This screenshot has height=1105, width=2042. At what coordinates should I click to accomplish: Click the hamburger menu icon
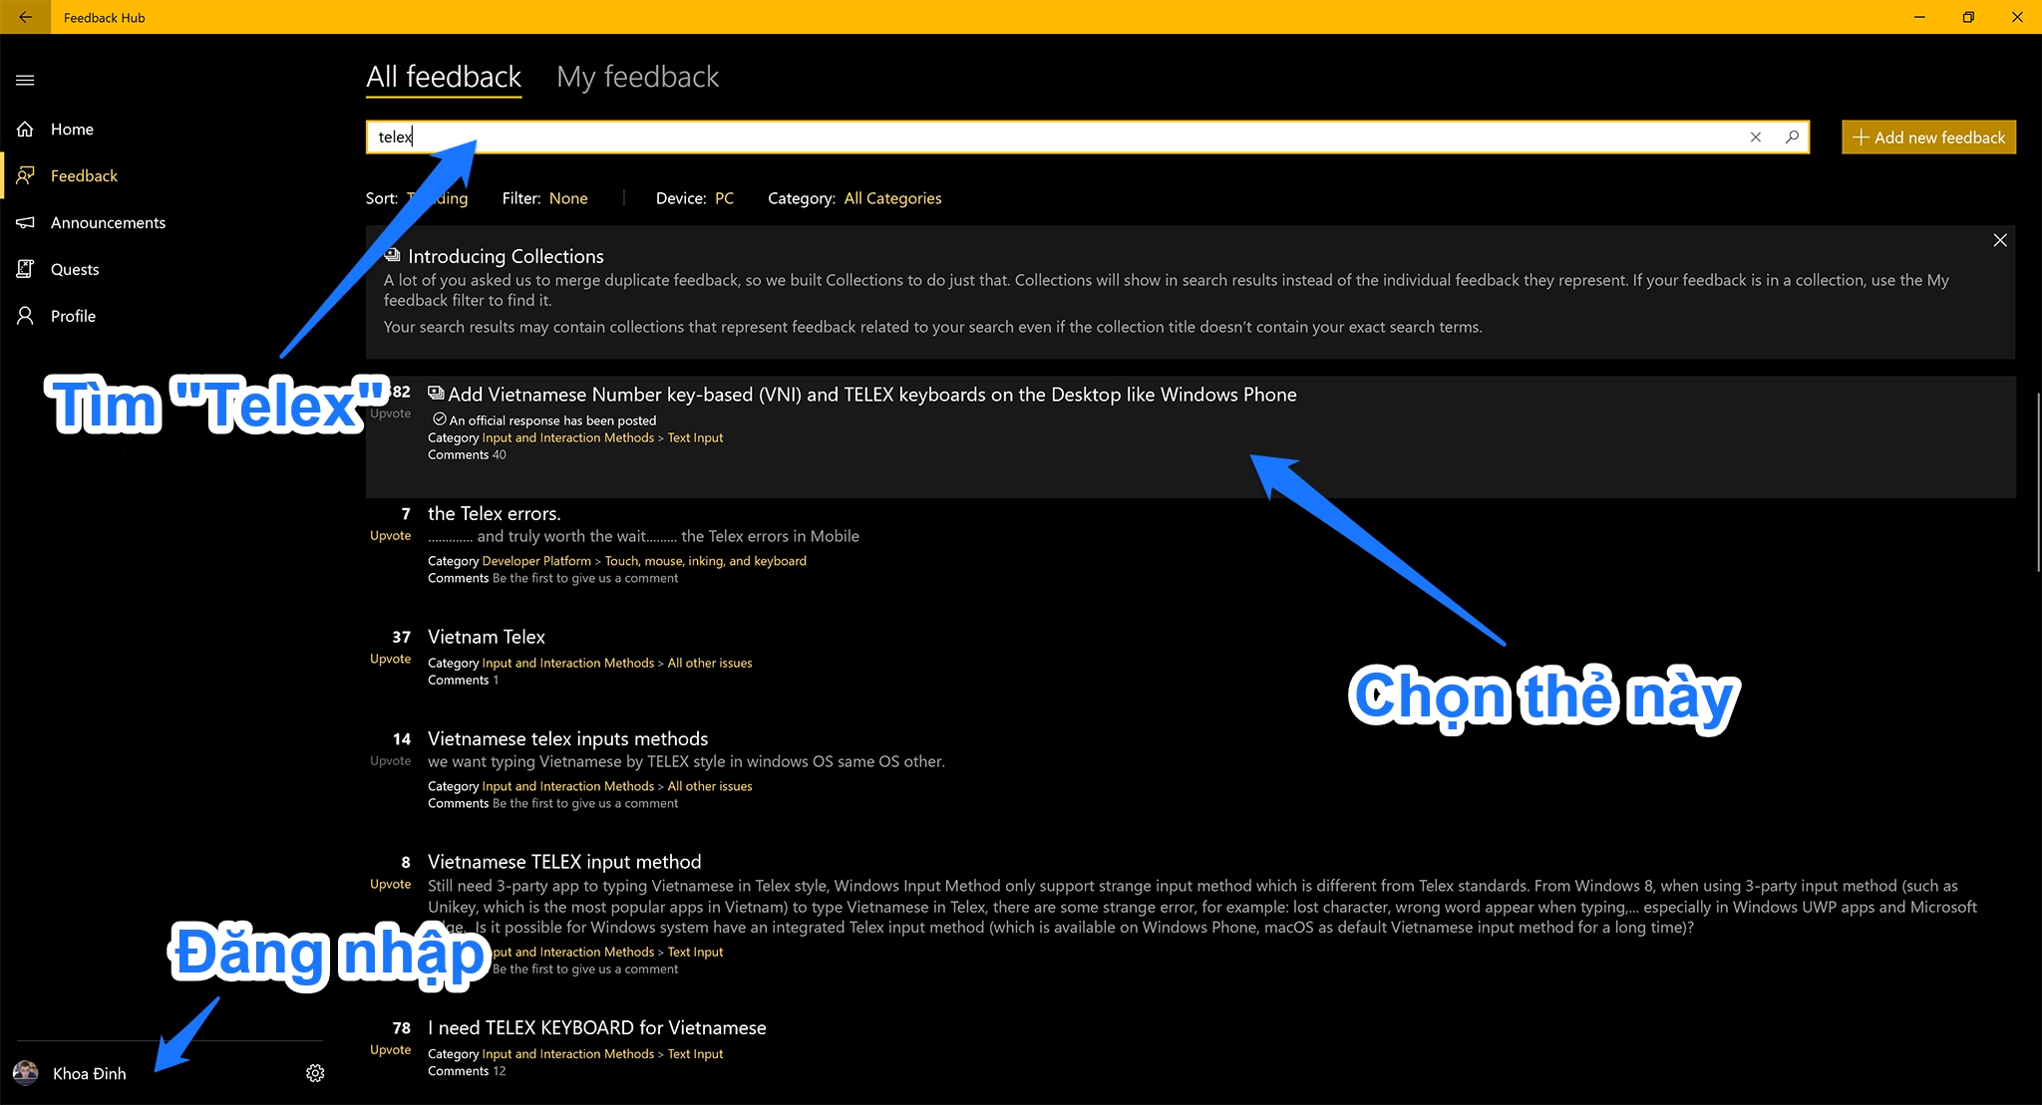click(26, 78)
